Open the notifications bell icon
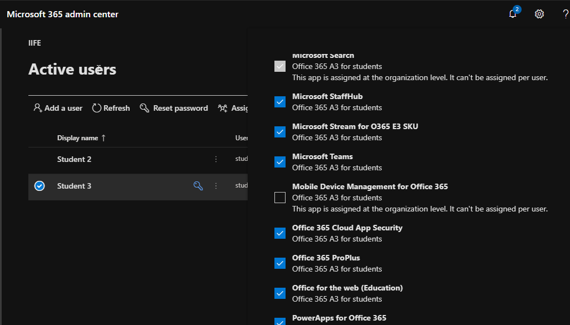 pyautogui.click(x=513, y=14)
